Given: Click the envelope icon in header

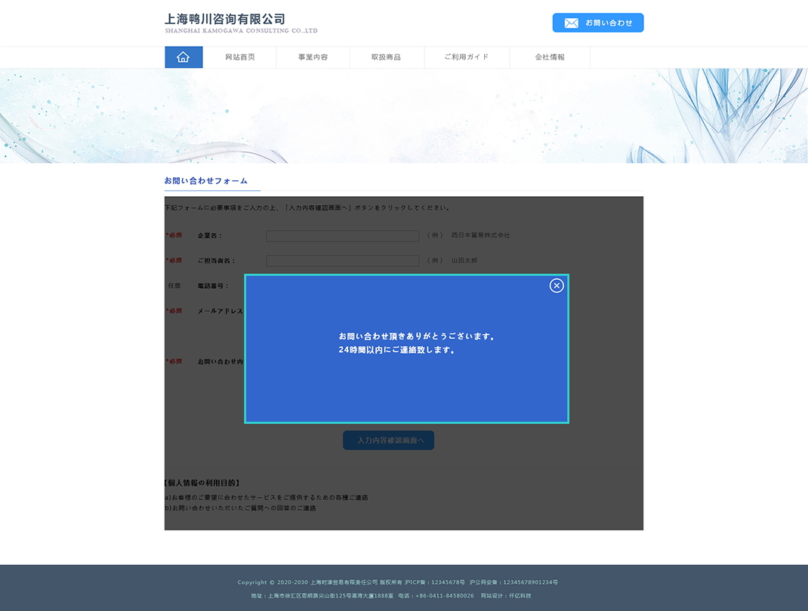Looking at the screenshot, I should tap(572, 23).
